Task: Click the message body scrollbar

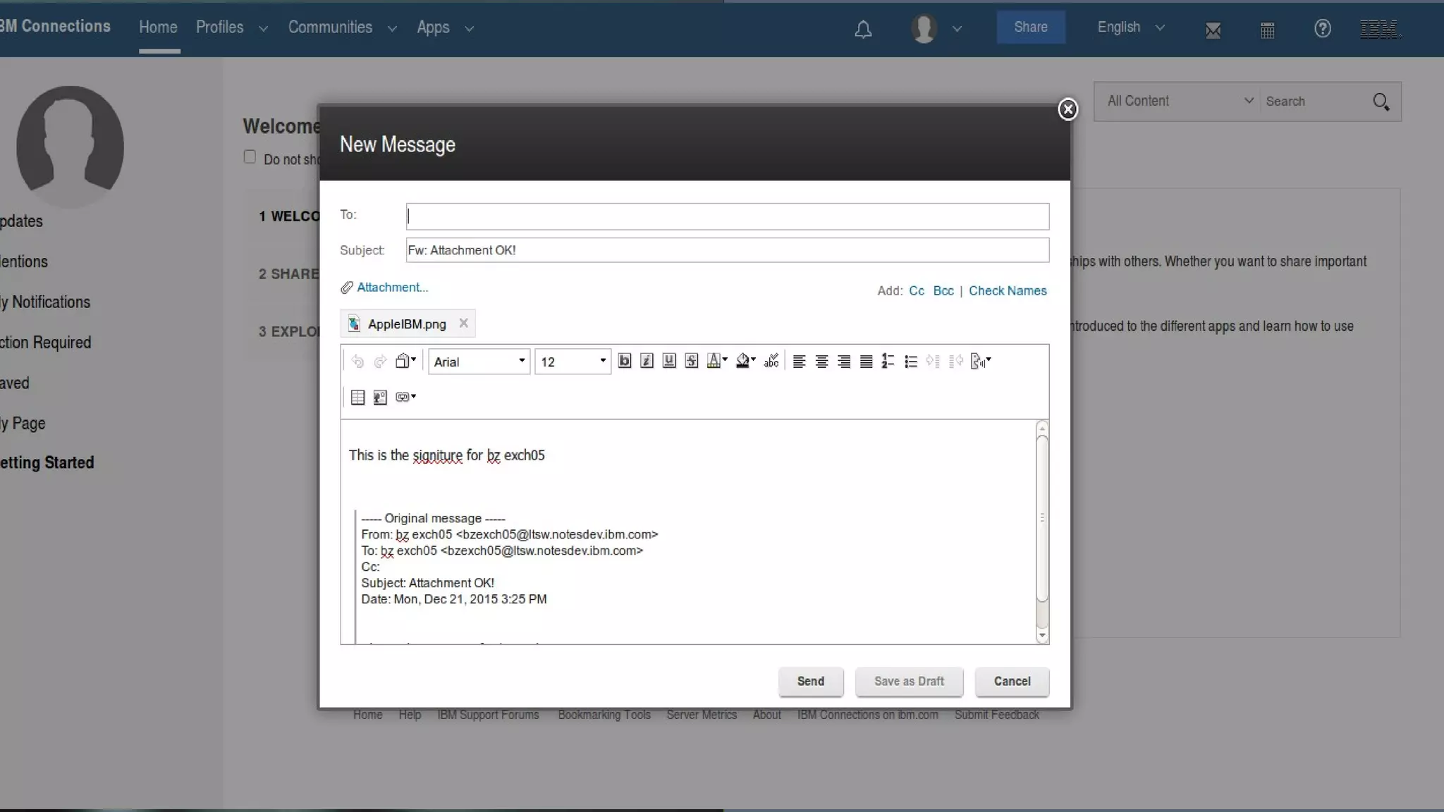Action: pyautogui.click(x=1042, y=518)
